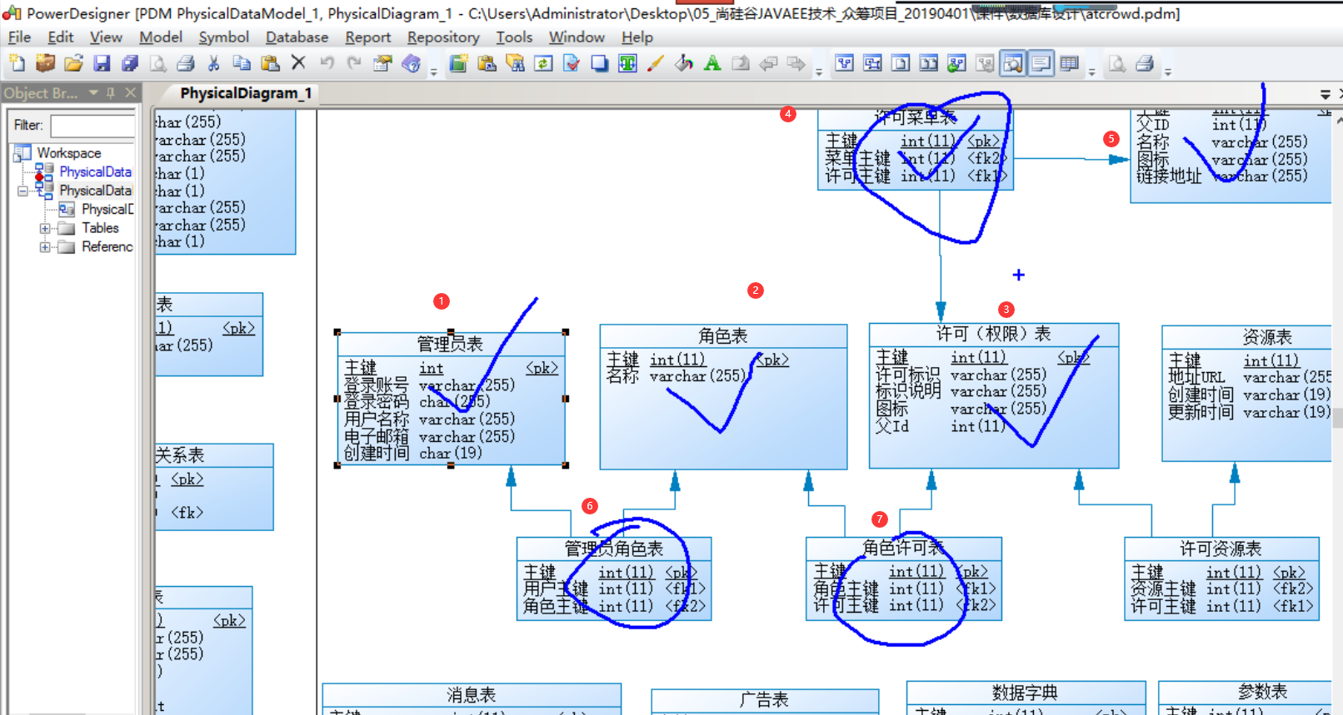Click the Save All toolbar icon
This screenshot has width=1343, height=715.
pyautogui.click(x=130, y=63)
